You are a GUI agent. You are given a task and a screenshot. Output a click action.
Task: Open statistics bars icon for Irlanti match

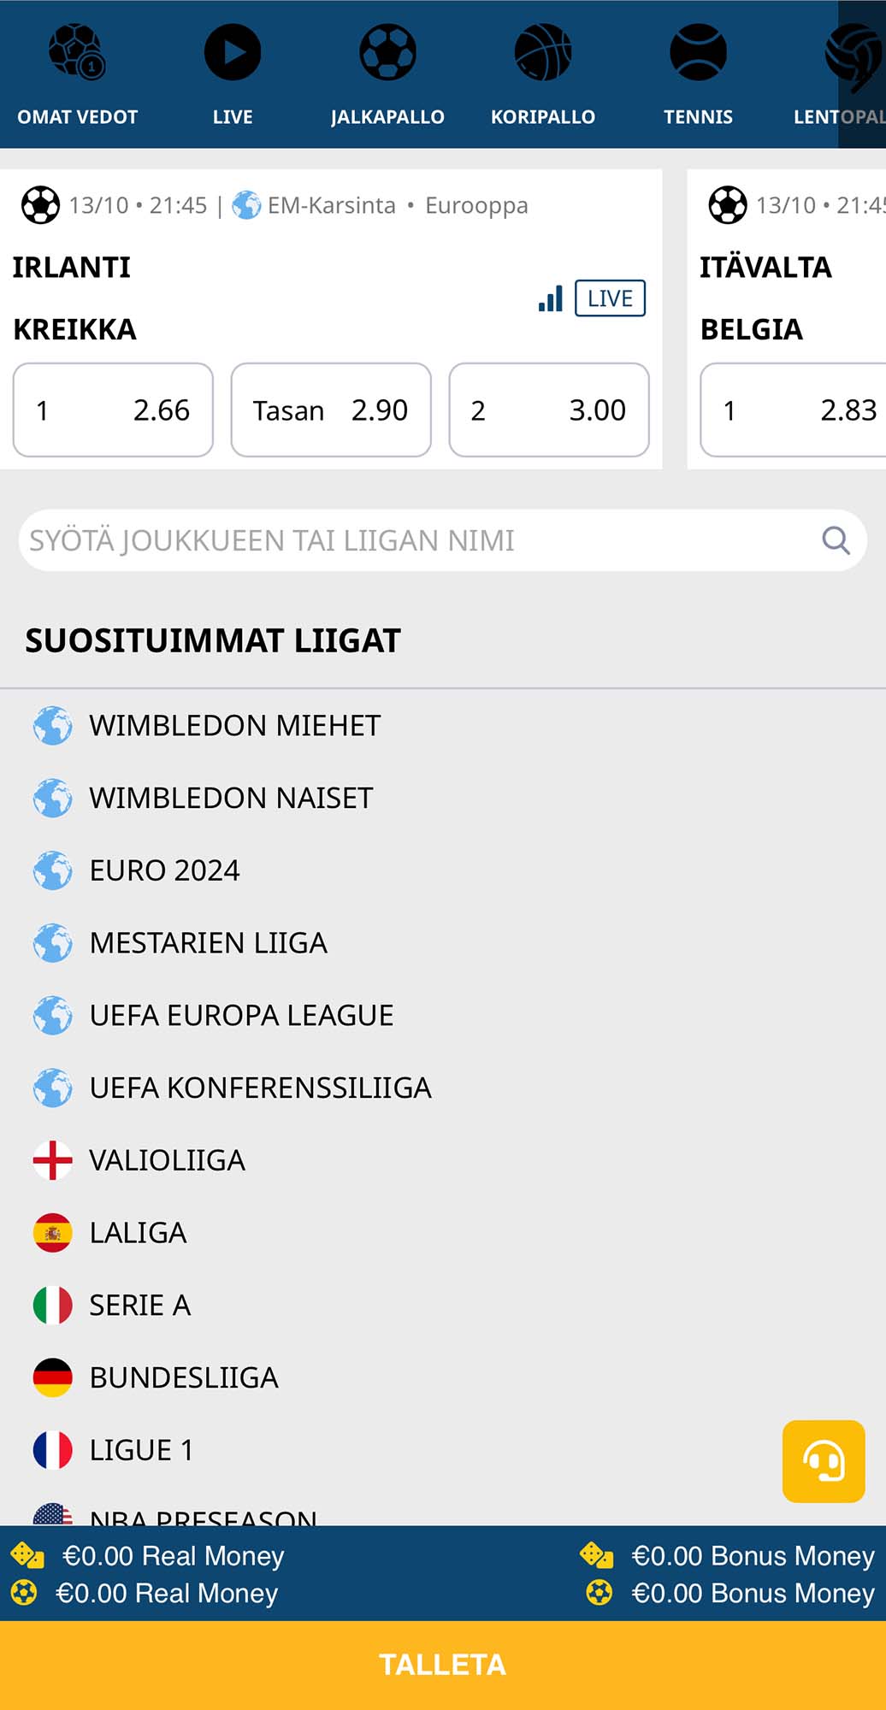click(551, 298)
